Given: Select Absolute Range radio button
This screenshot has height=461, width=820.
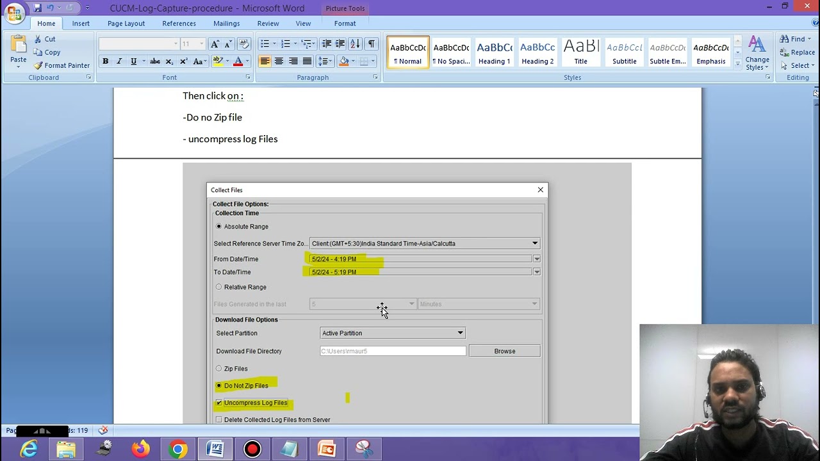Looking at the screenshot, I should click(x=219, y=227).
